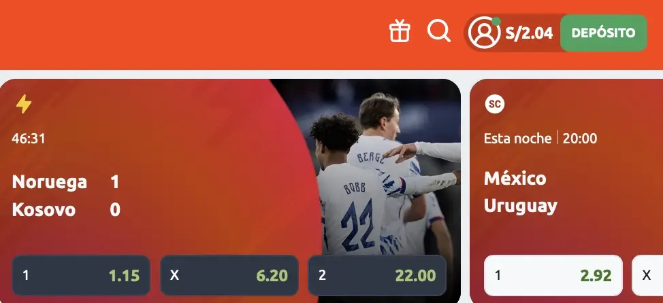This screenshot has height=303, width=663.
Task: Open the Uruguay team name
Action: (521, 207)
